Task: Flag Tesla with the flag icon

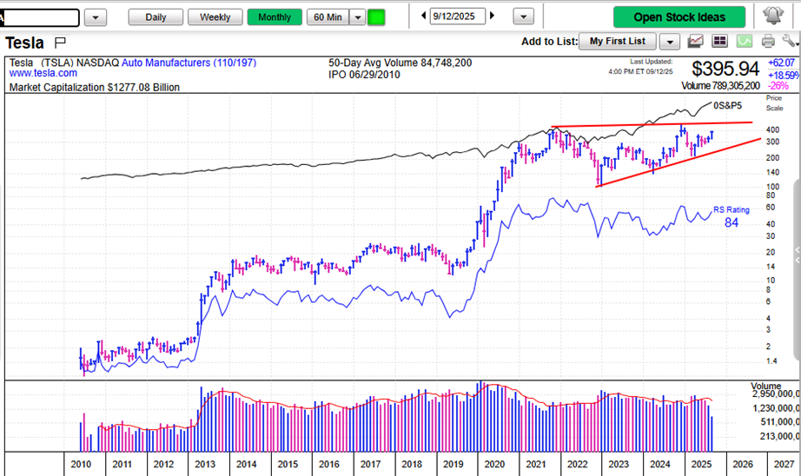Action: click(60, 42)
